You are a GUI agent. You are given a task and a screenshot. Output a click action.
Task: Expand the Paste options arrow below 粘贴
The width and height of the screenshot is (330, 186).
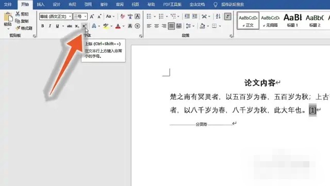(8, 29)
